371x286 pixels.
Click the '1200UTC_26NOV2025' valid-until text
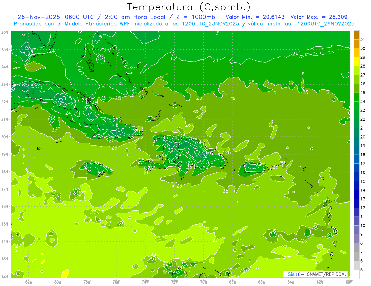[x=326, y=24]
